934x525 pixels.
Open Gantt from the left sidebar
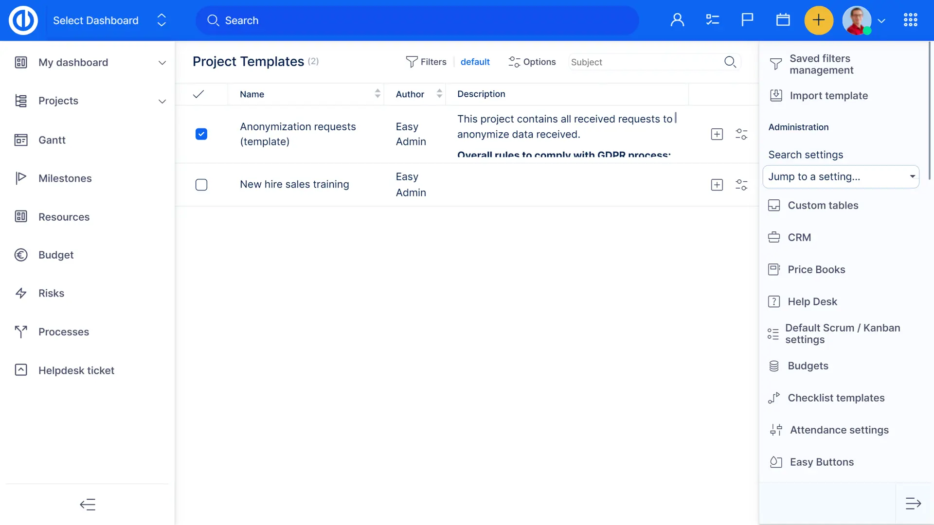point(52,140)
